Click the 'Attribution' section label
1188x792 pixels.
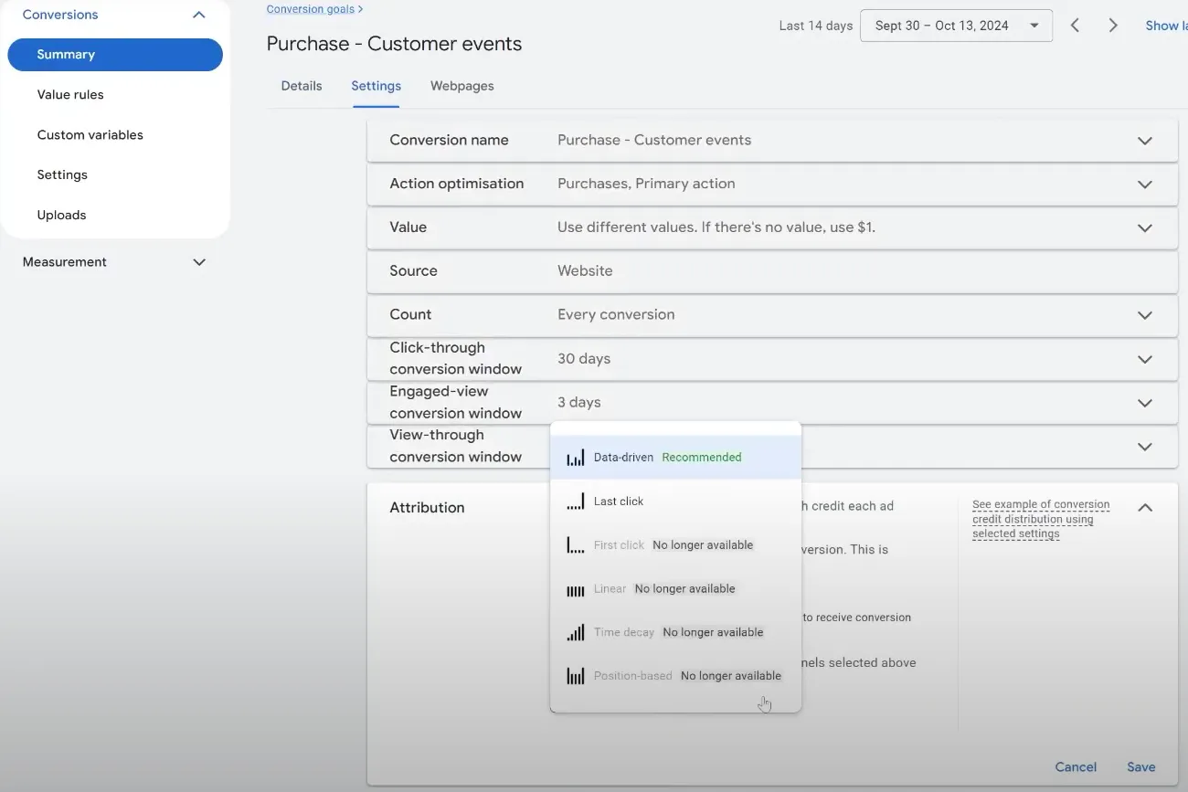pos(427,508)
